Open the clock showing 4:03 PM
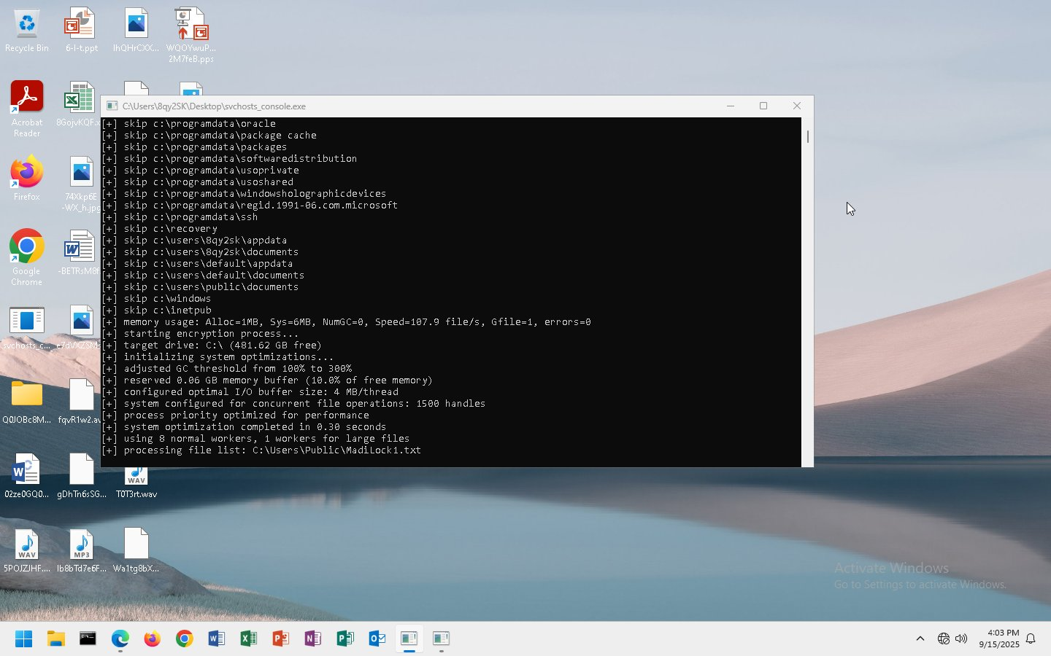 click(x=999, y=639)
